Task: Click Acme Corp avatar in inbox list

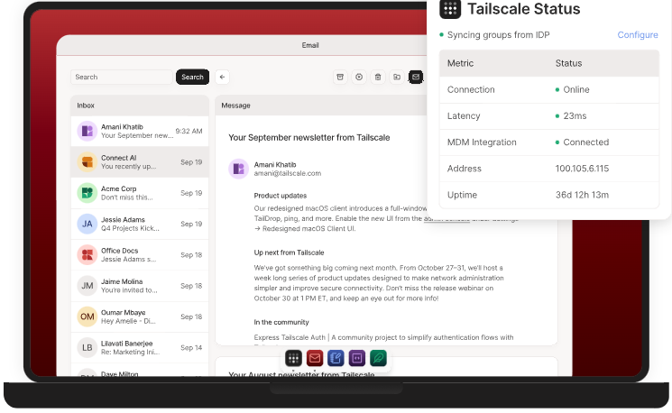Action: pyautogui.click(x=87, y=193)
